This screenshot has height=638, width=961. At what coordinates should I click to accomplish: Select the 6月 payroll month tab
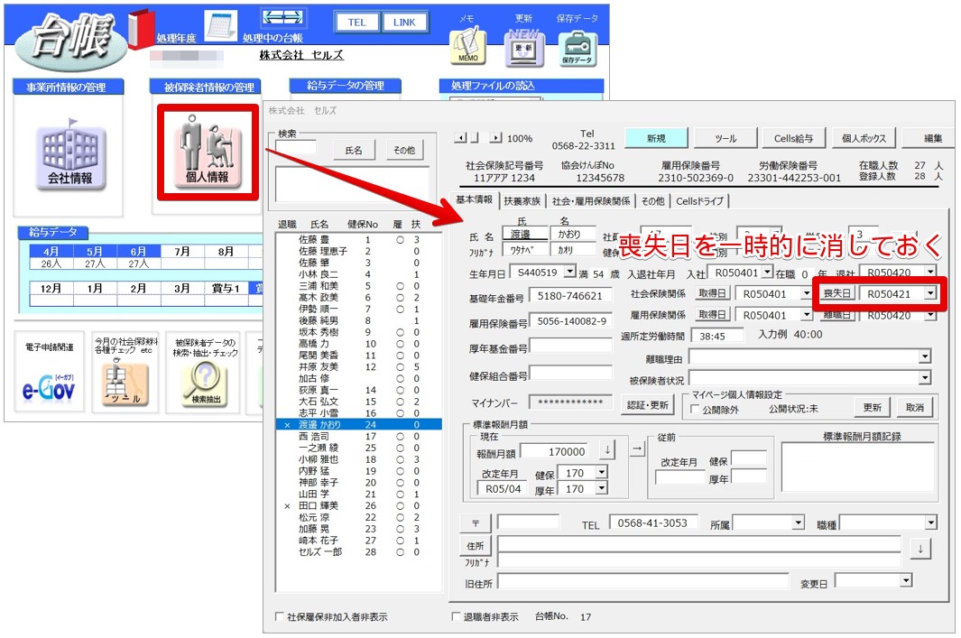[x=139, y=251]
